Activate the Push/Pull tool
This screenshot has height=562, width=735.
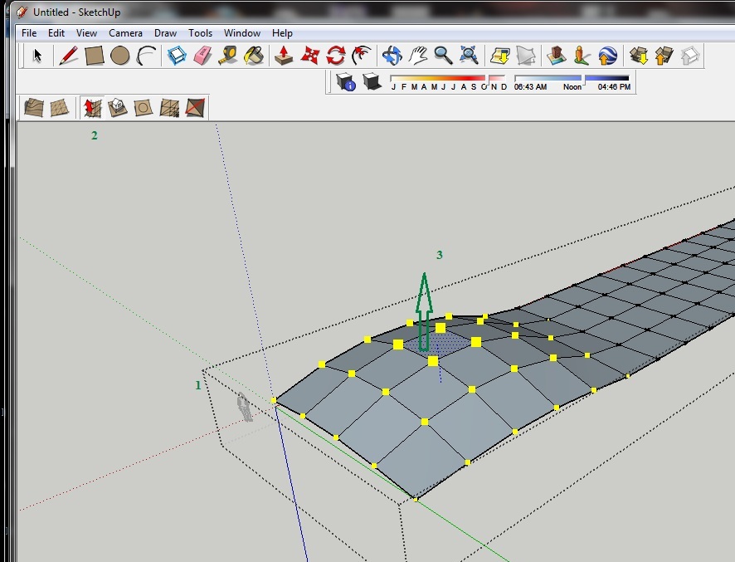[x=284, y=56]
